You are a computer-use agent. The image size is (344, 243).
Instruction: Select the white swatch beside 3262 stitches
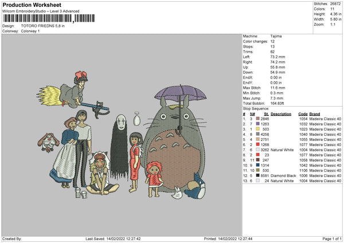pos(258,150)
